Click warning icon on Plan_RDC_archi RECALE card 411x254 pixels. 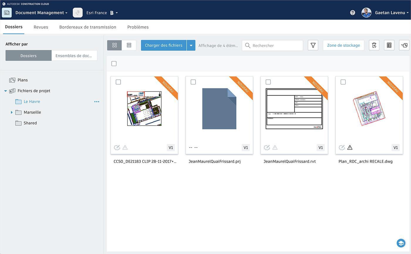click(350, 148)
